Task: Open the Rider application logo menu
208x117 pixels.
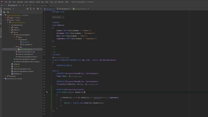Action: tap(2, 2)
